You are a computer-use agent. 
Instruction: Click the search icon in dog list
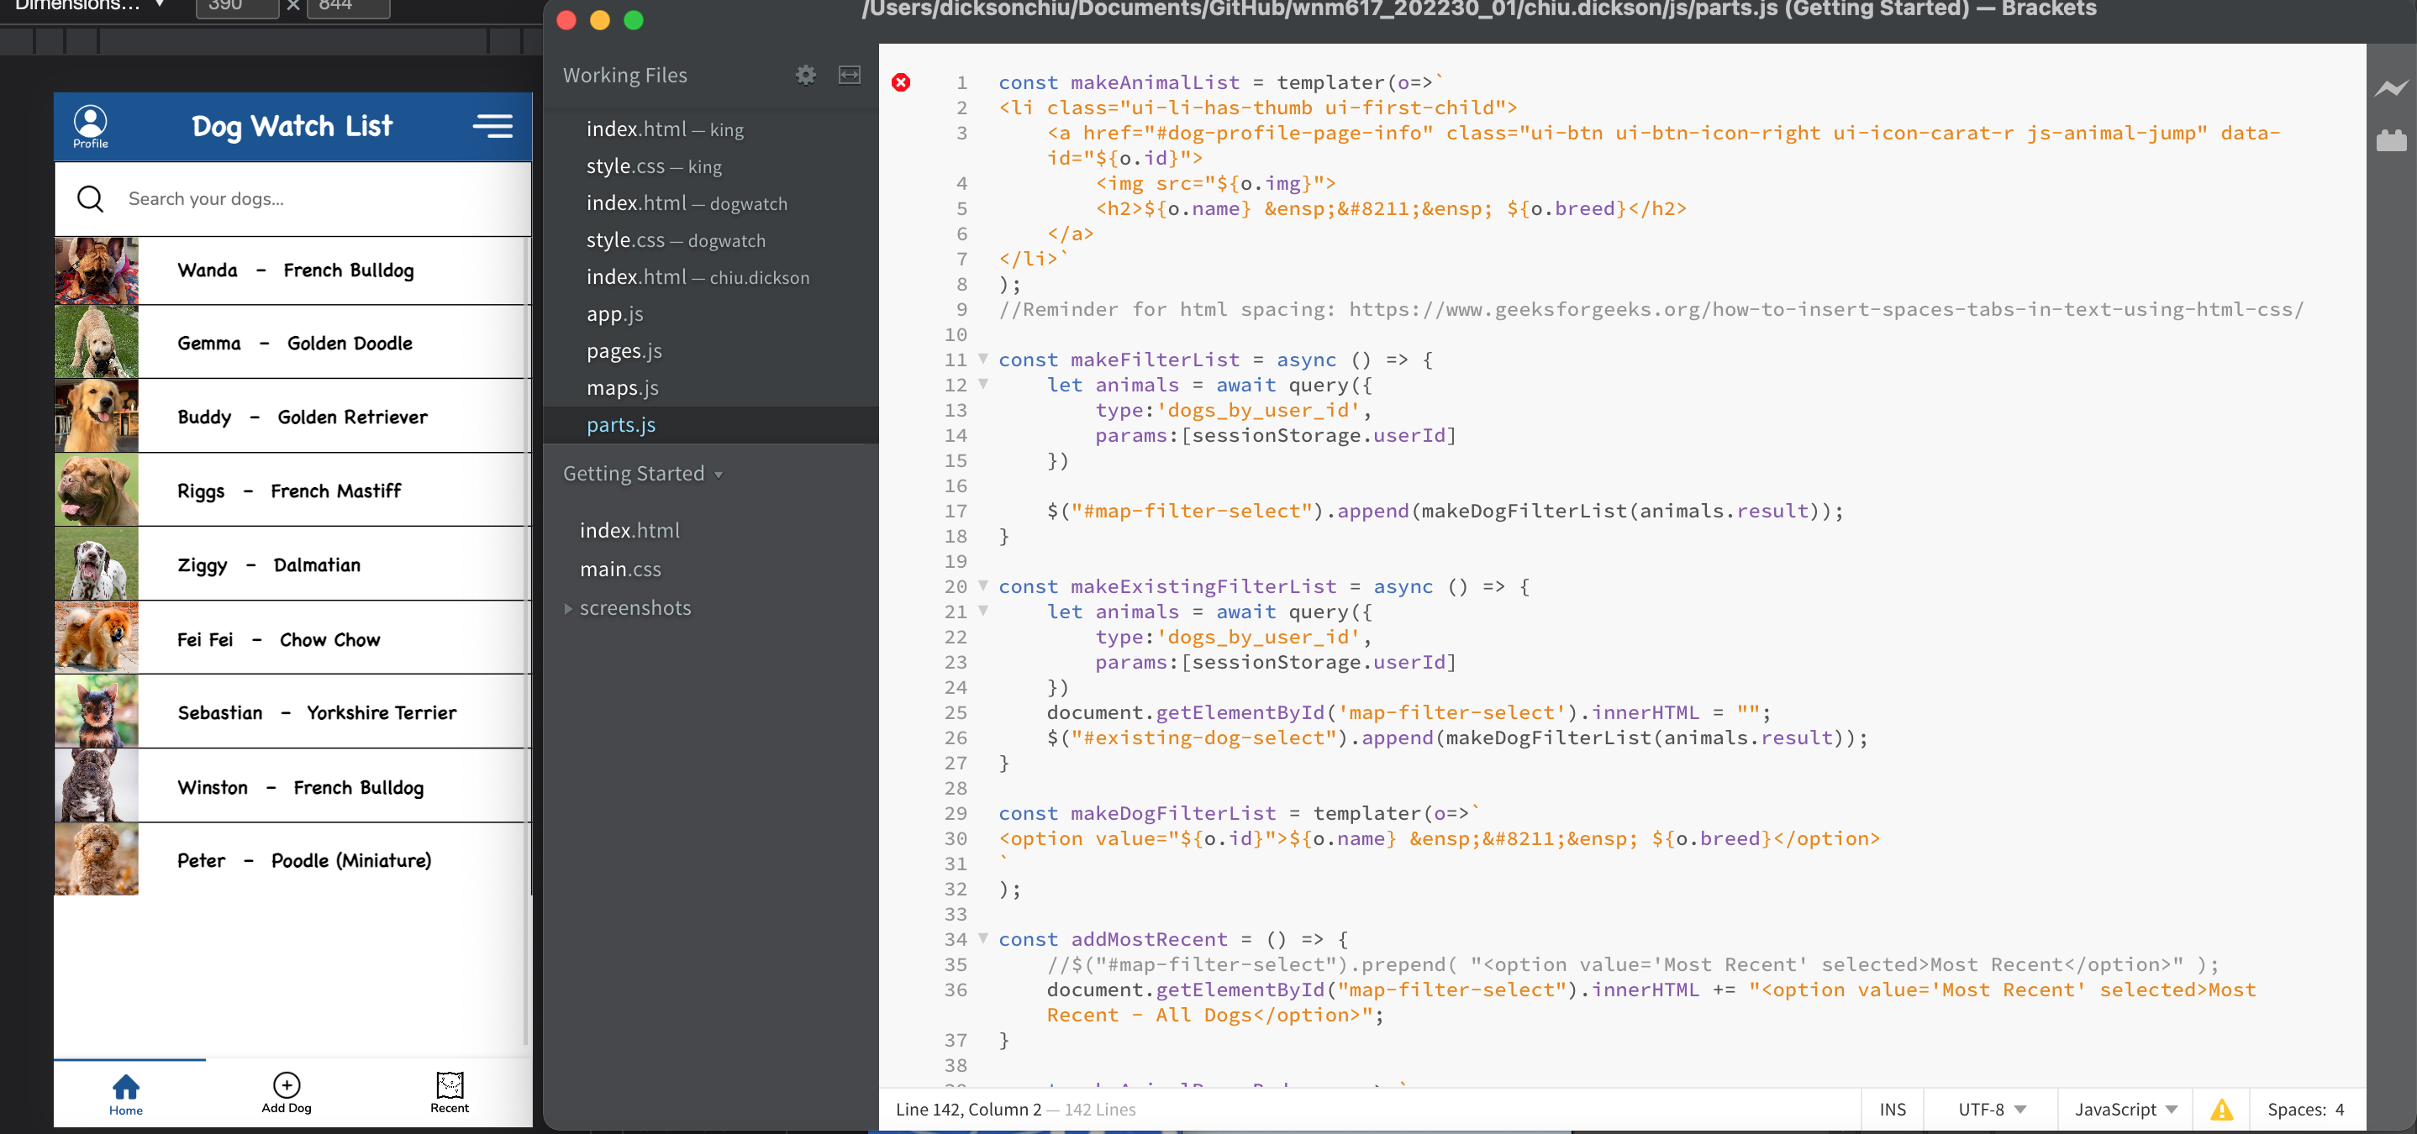(89, 197)
